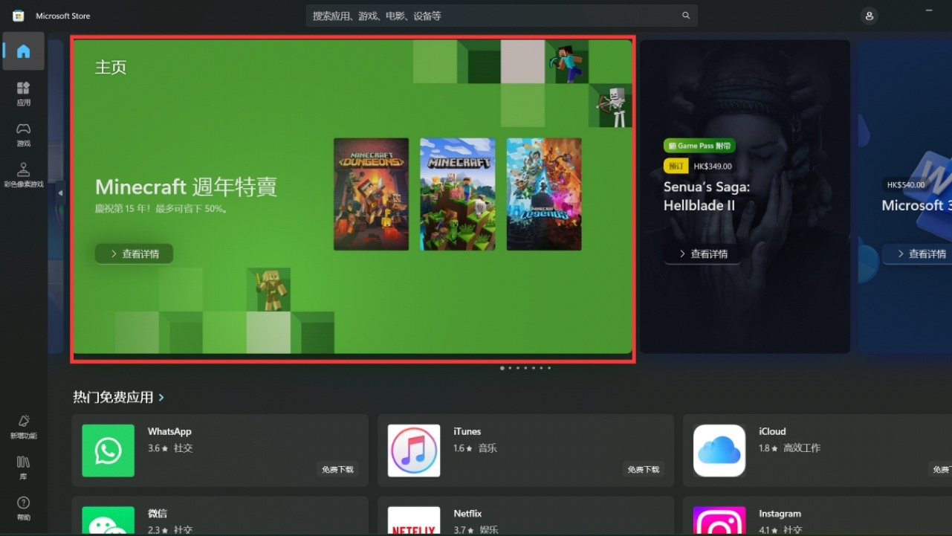The width and height of the screenshot is (952, 536).
Task: Click 免费下载 for WhatsApp
Action: 337,469
